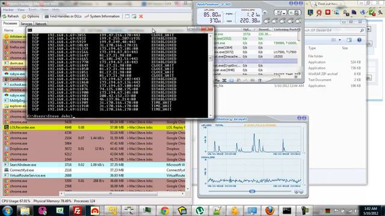Sort Explorer files by Type column

coord(312,48)
